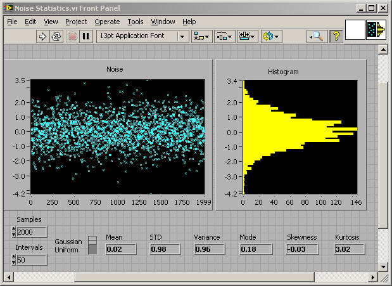392x286 pixels.
Task: Toggle the Context Help window button
Action: click(x=336, y=37)
